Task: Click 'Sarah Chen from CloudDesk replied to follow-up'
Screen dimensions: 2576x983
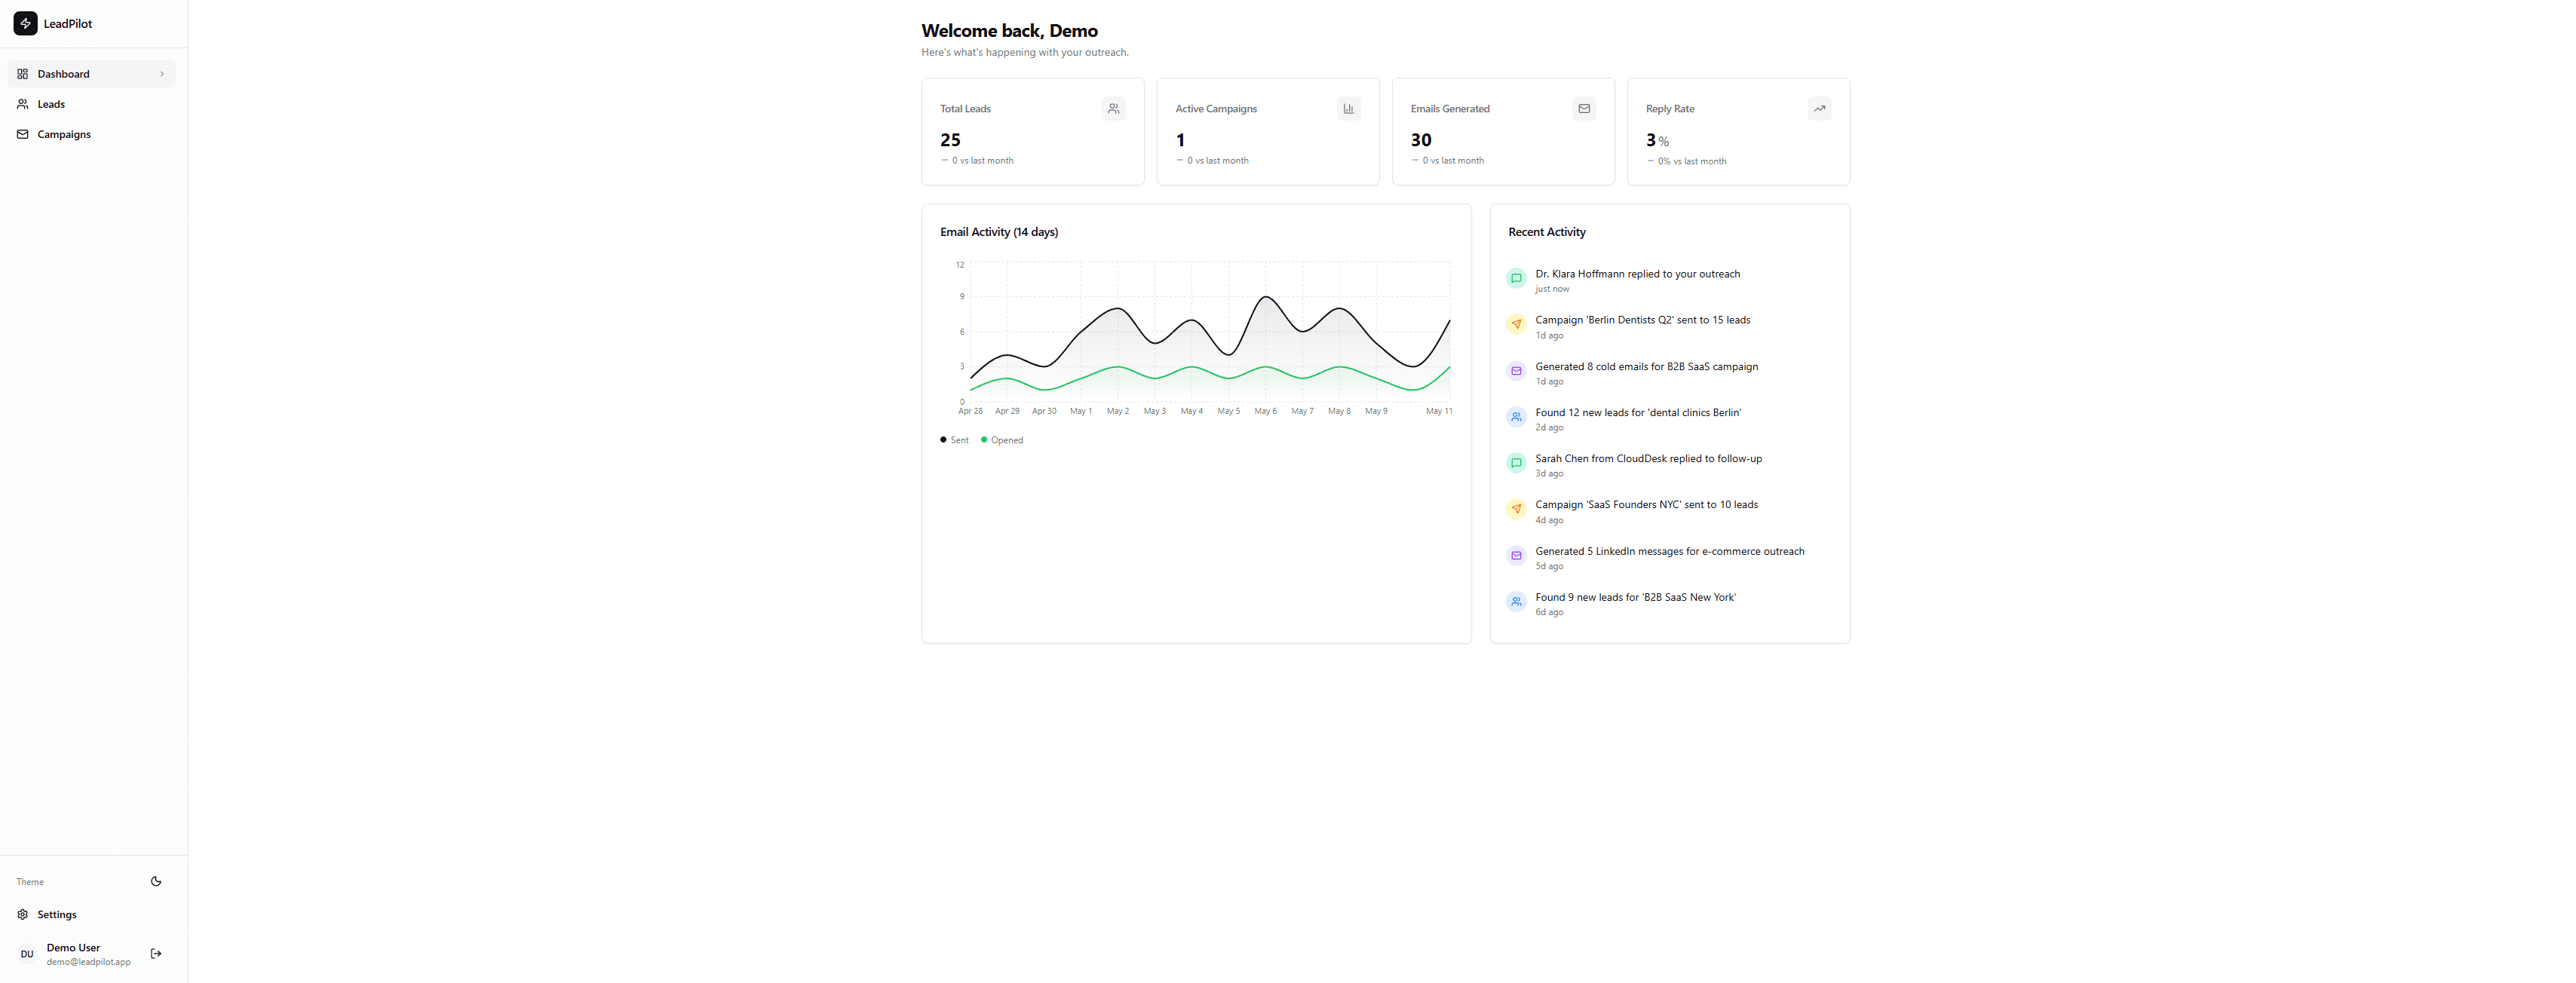Action: pyautogui.click(x=1648, y=458)
